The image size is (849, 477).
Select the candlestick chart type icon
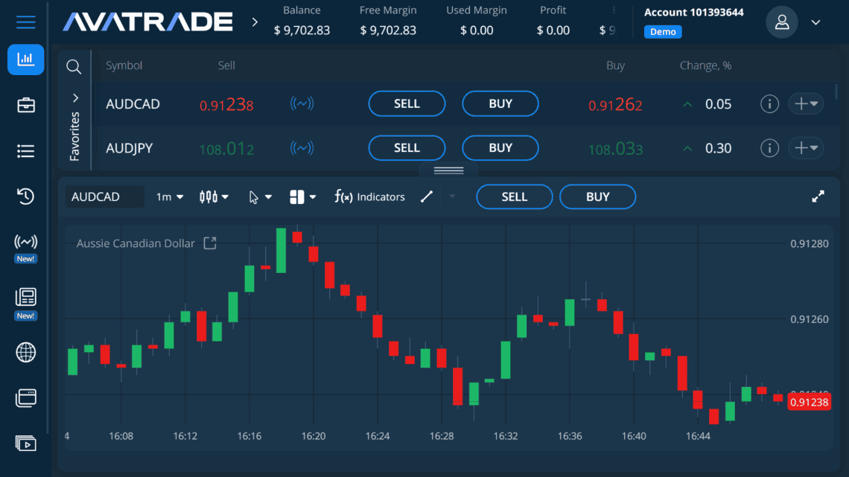click(209, 196)
